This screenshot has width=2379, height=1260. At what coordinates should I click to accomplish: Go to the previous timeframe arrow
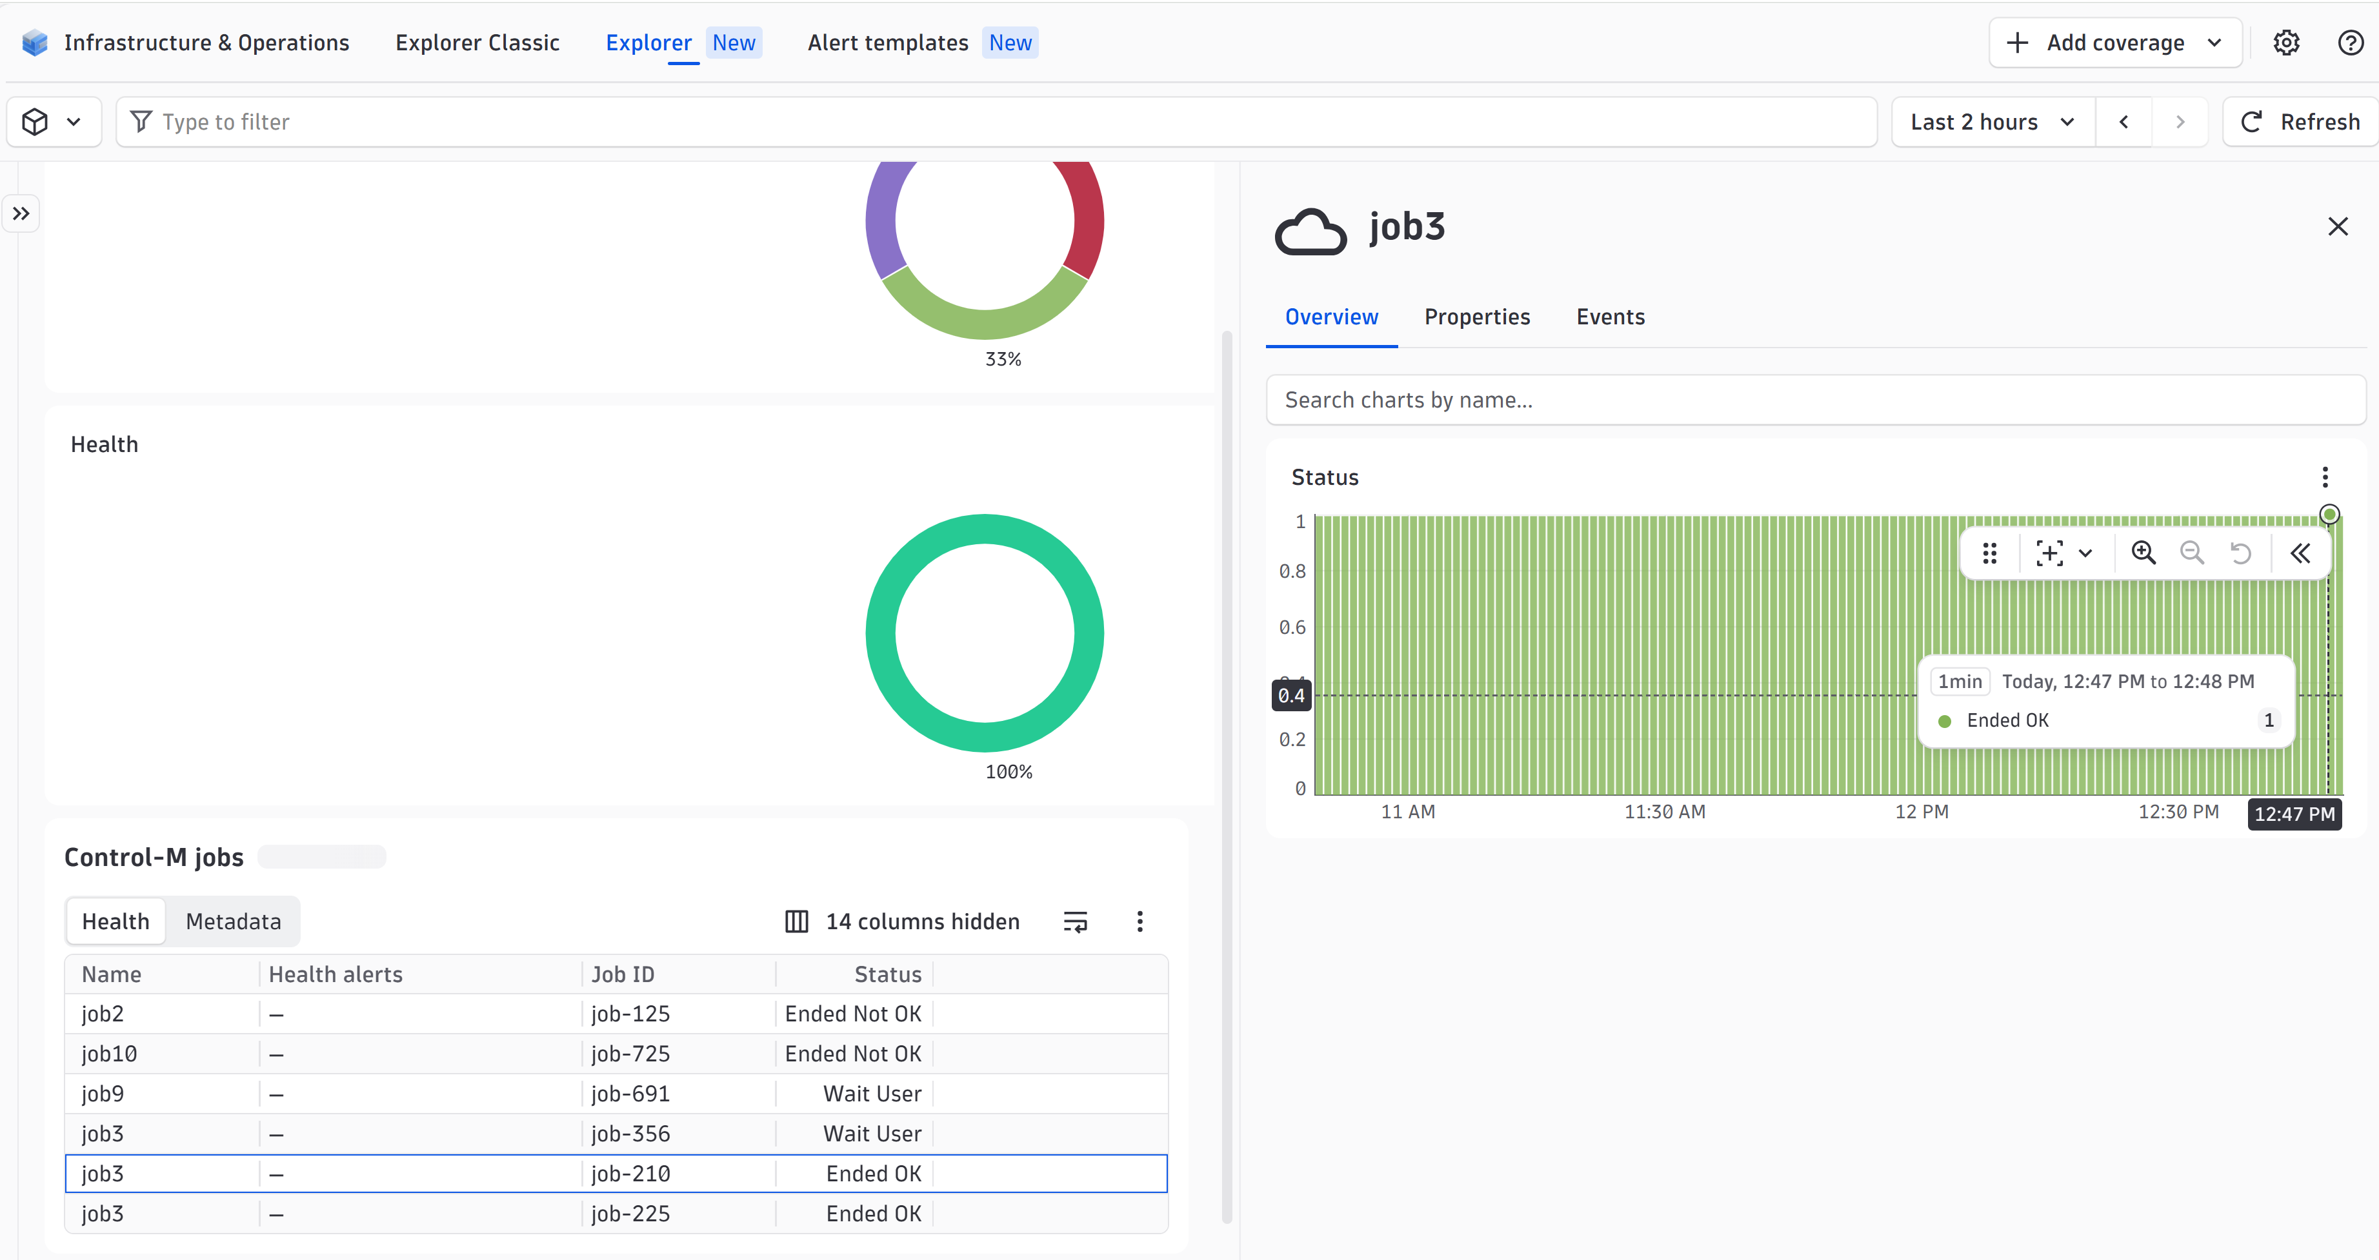pyautogui.click(x=2123, y=122)
